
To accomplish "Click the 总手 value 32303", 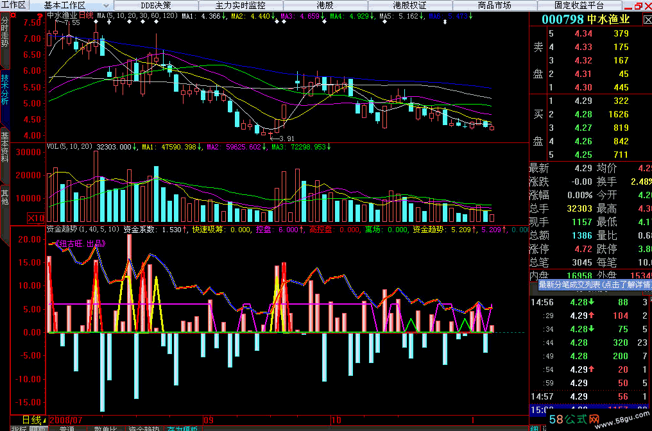I will tap(579, 208).
